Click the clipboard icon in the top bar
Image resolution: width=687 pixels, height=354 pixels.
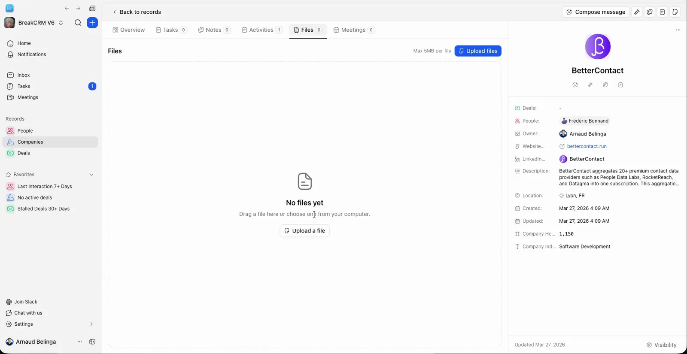coord(663,12)
